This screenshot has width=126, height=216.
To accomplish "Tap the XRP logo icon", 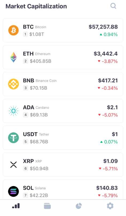I will point(14,165).
